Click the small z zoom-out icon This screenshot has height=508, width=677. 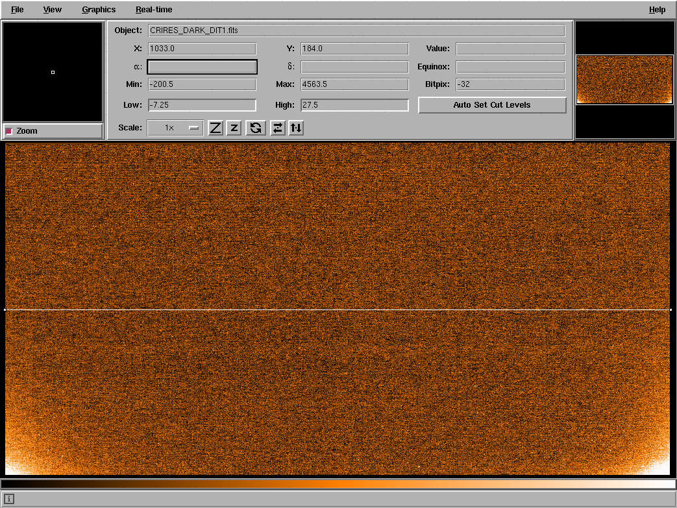(234, 128)
